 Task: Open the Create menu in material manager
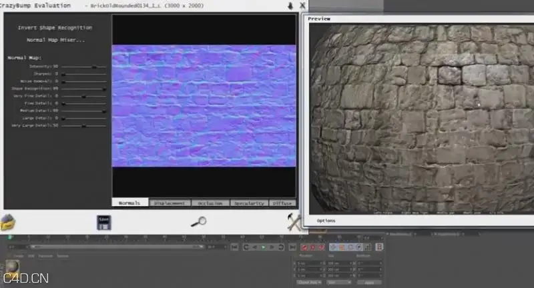(x=19, y=256)
